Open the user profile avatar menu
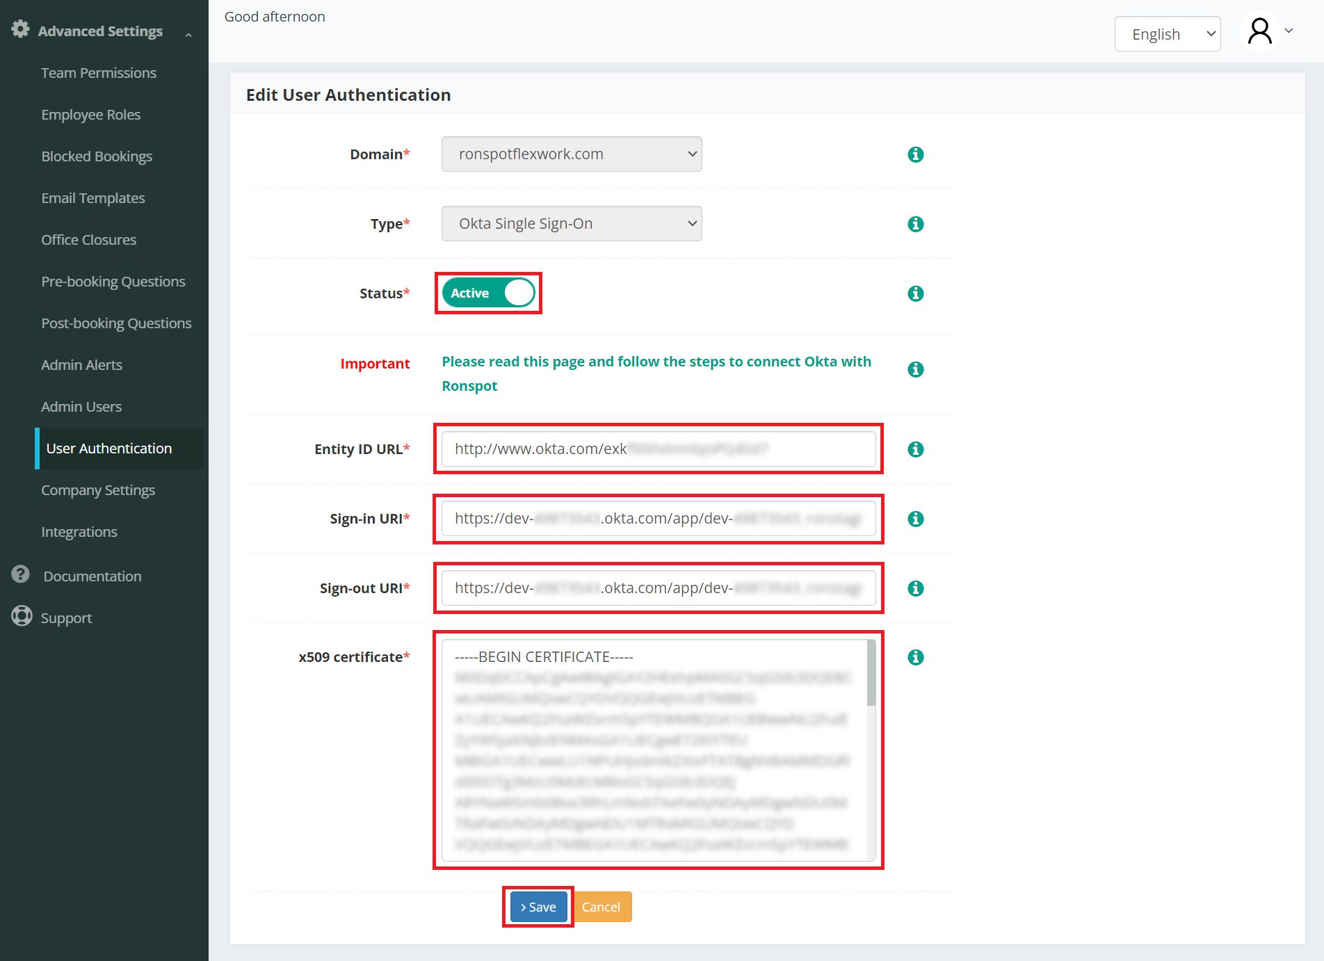This screenshot has height=961, width=1324. tap(1260, 31)
